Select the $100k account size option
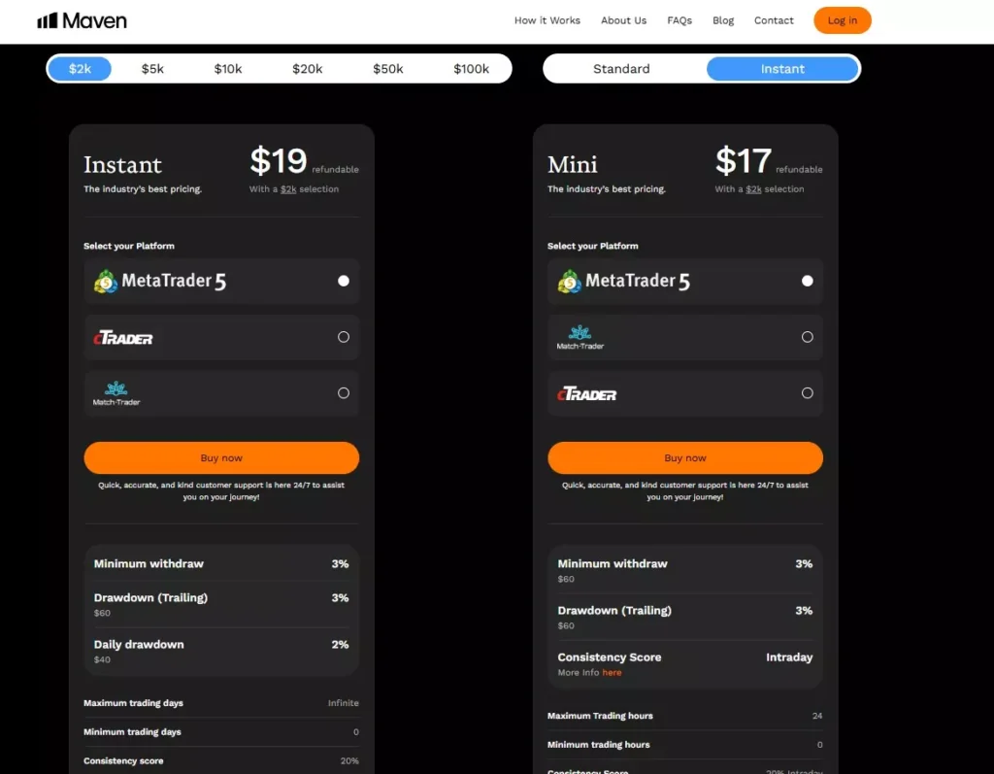The width and height of the screenshot is (994, 774). click(x=473, y=68)
